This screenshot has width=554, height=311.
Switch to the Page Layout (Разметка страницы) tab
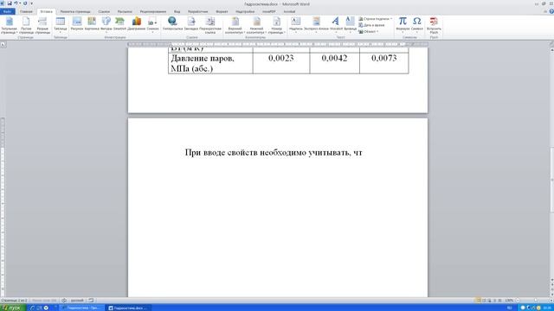tap(75, 11)
